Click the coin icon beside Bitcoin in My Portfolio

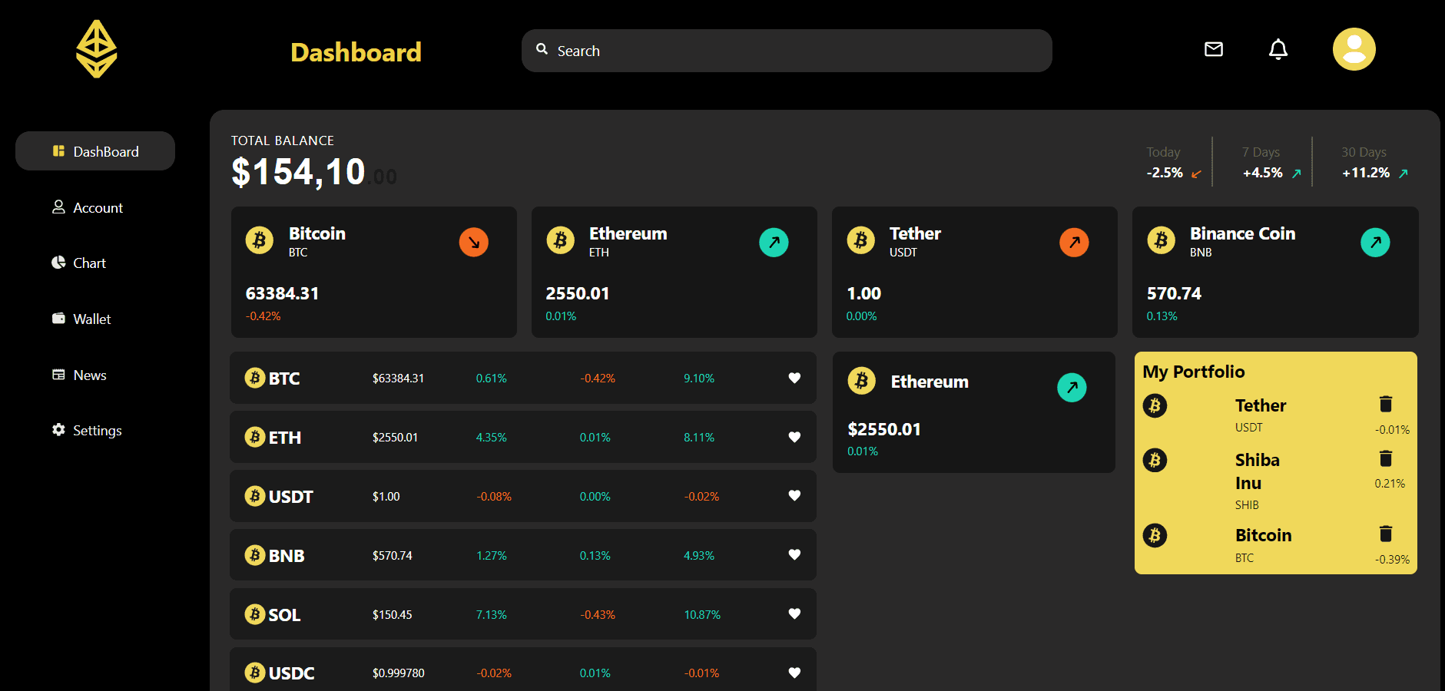(x=1155, y=535)
